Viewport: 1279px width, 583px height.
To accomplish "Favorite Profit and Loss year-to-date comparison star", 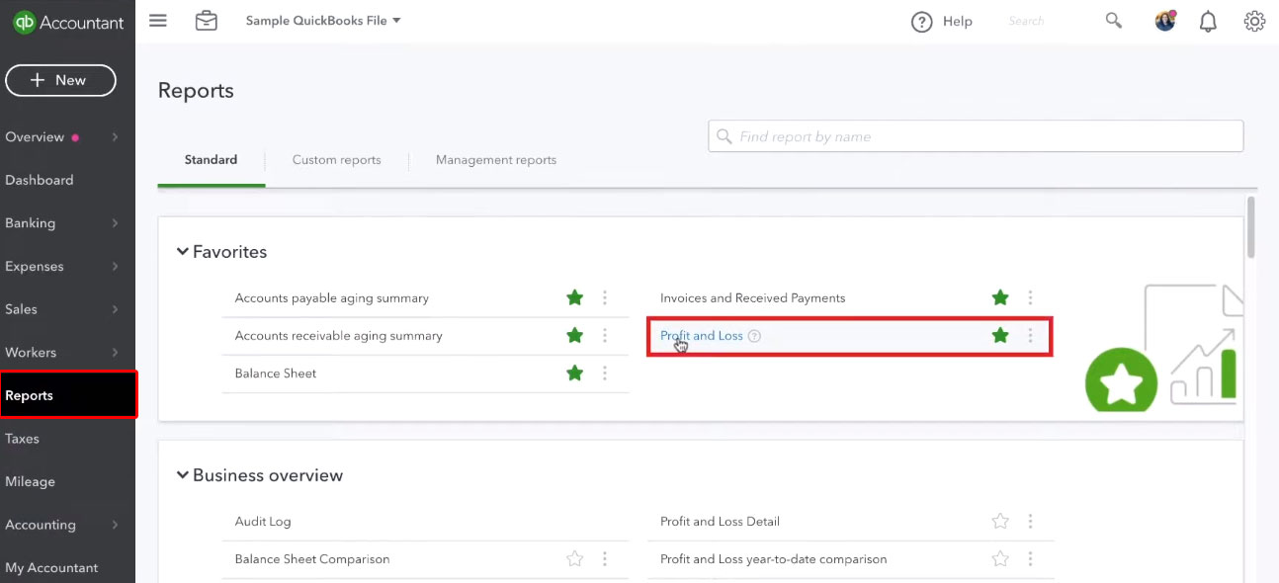I will tap(1000, 559).
